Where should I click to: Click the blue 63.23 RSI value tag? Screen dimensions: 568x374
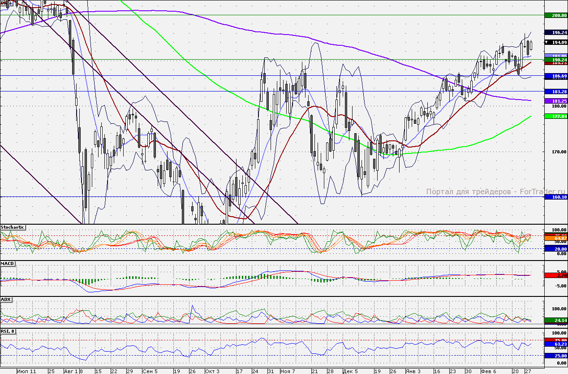point(556,344)
